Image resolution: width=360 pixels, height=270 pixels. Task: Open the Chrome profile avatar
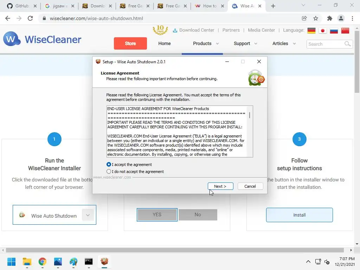[x=341, y=18]
